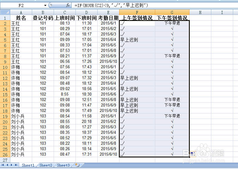Click header cell 考勤日期
This screenshot has width=238, height=169.
[x=108, y=18]
